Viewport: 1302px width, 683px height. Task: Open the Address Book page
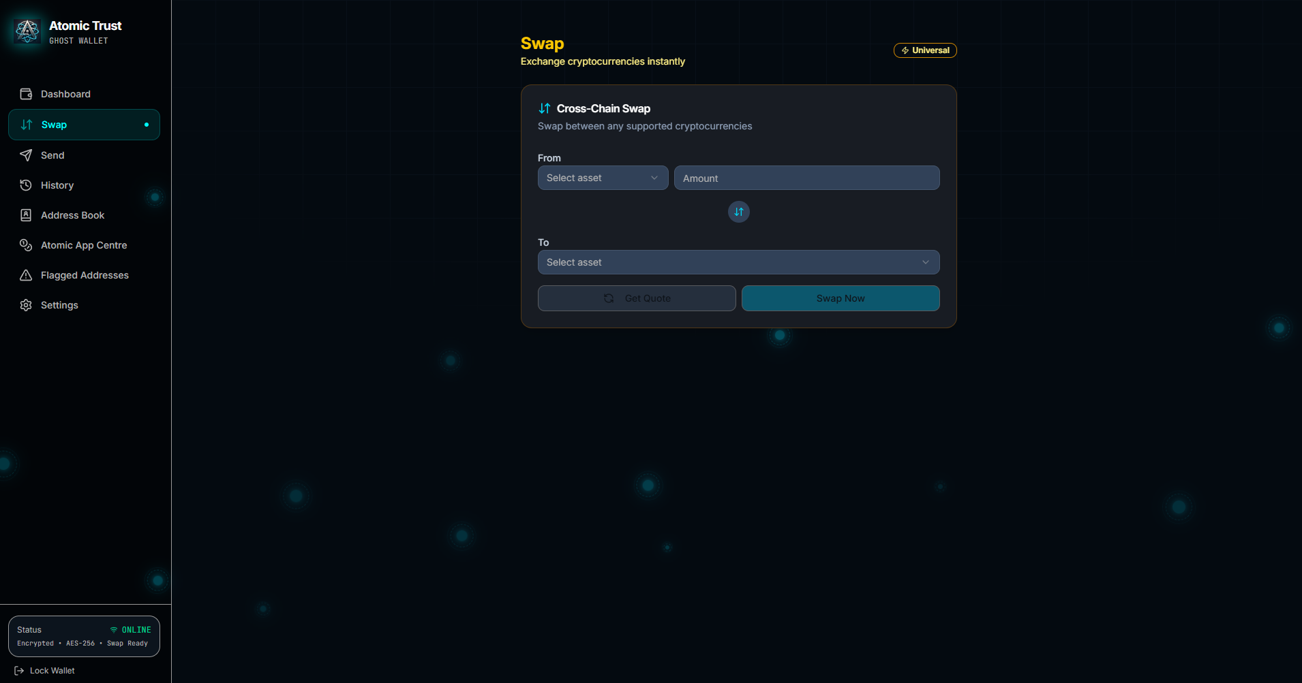click(84, 215)
